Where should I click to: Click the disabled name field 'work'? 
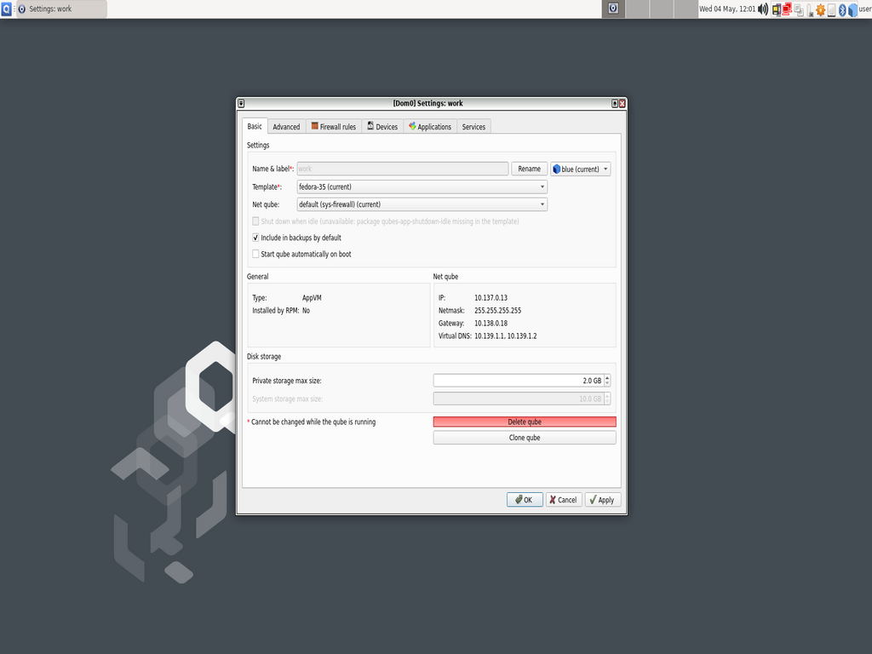coord(403,169)
